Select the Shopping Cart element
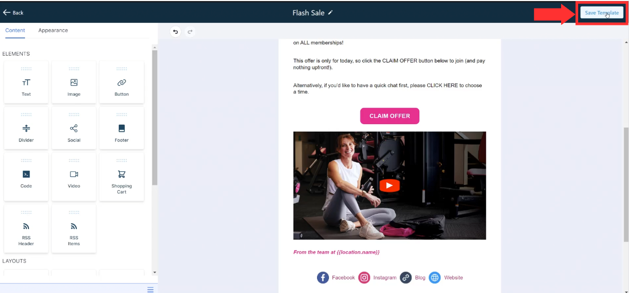The image size is (629, 293). click(x=122, y=177)
